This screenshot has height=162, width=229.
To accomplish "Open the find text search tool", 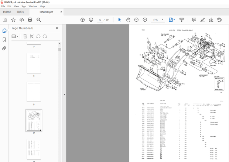I will tap(38, 20).
